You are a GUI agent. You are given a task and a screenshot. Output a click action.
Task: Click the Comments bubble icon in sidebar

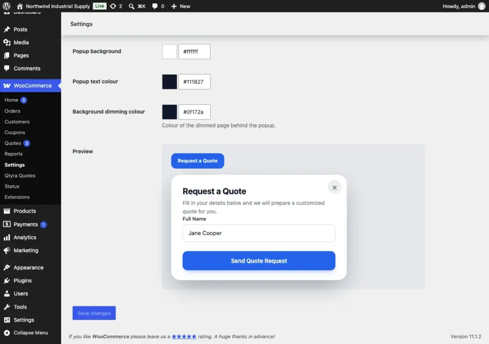7,68
